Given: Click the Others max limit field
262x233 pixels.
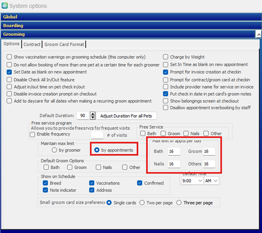Looking at the screenshot, I should 209,164.
